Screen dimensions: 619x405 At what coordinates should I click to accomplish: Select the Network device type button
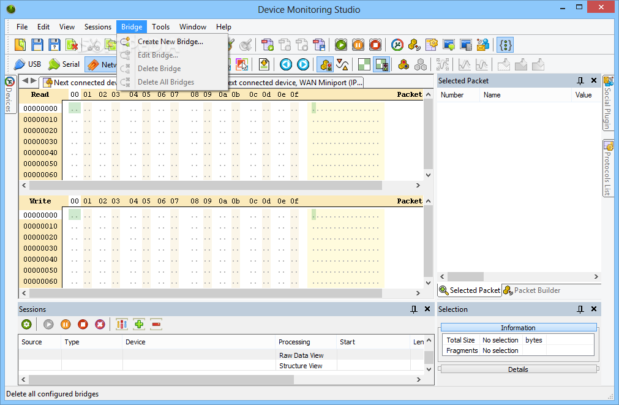pos(102,64)
